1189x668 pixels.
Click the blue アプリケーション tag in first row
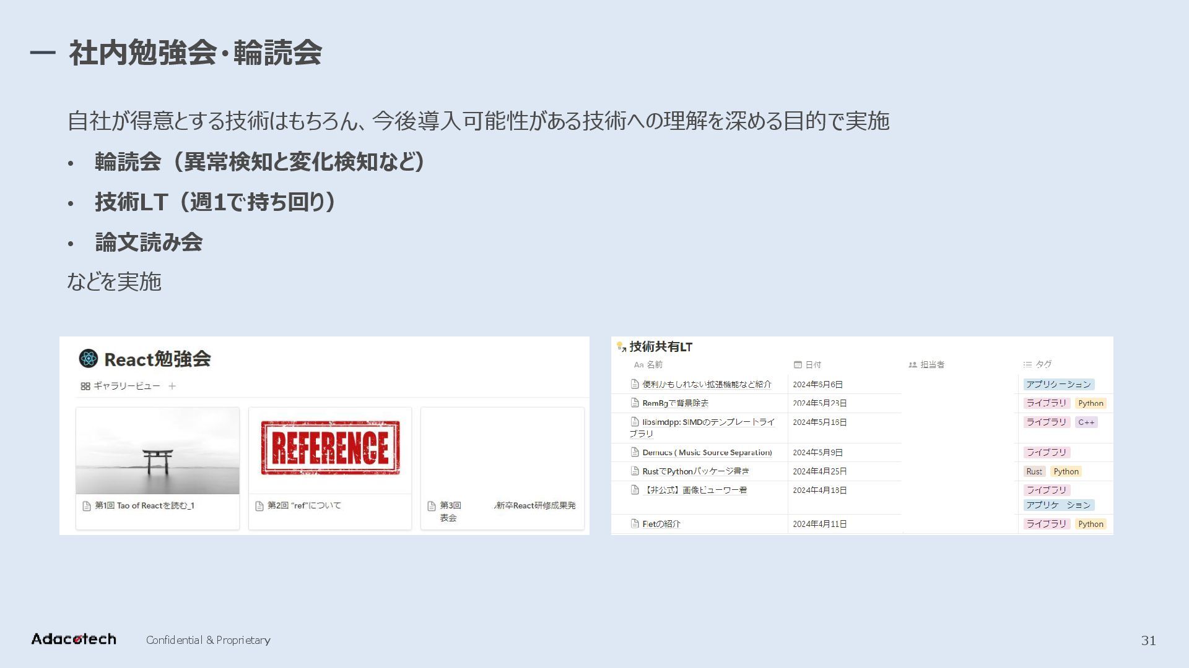point(1058,384)
